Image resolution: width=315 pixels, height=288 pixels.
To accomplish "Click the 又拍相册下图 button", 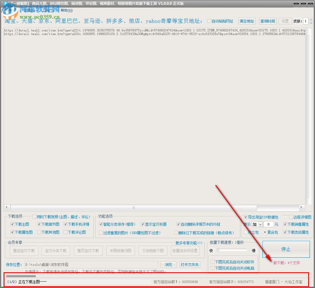I will point(153,251).
